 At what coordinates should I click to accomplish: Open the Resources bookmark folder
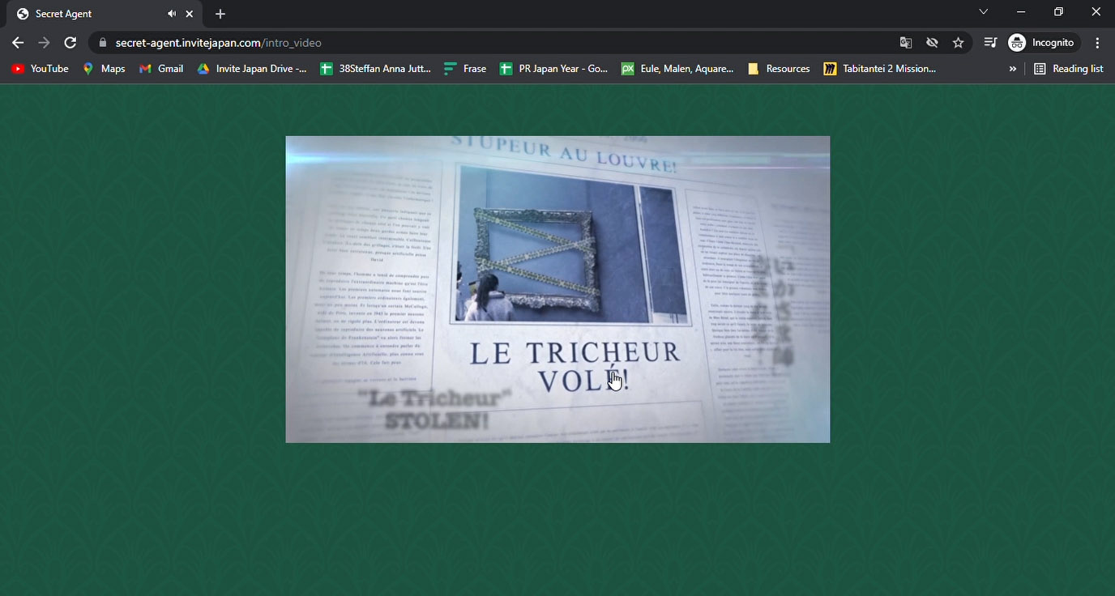(x=779, y=69)
